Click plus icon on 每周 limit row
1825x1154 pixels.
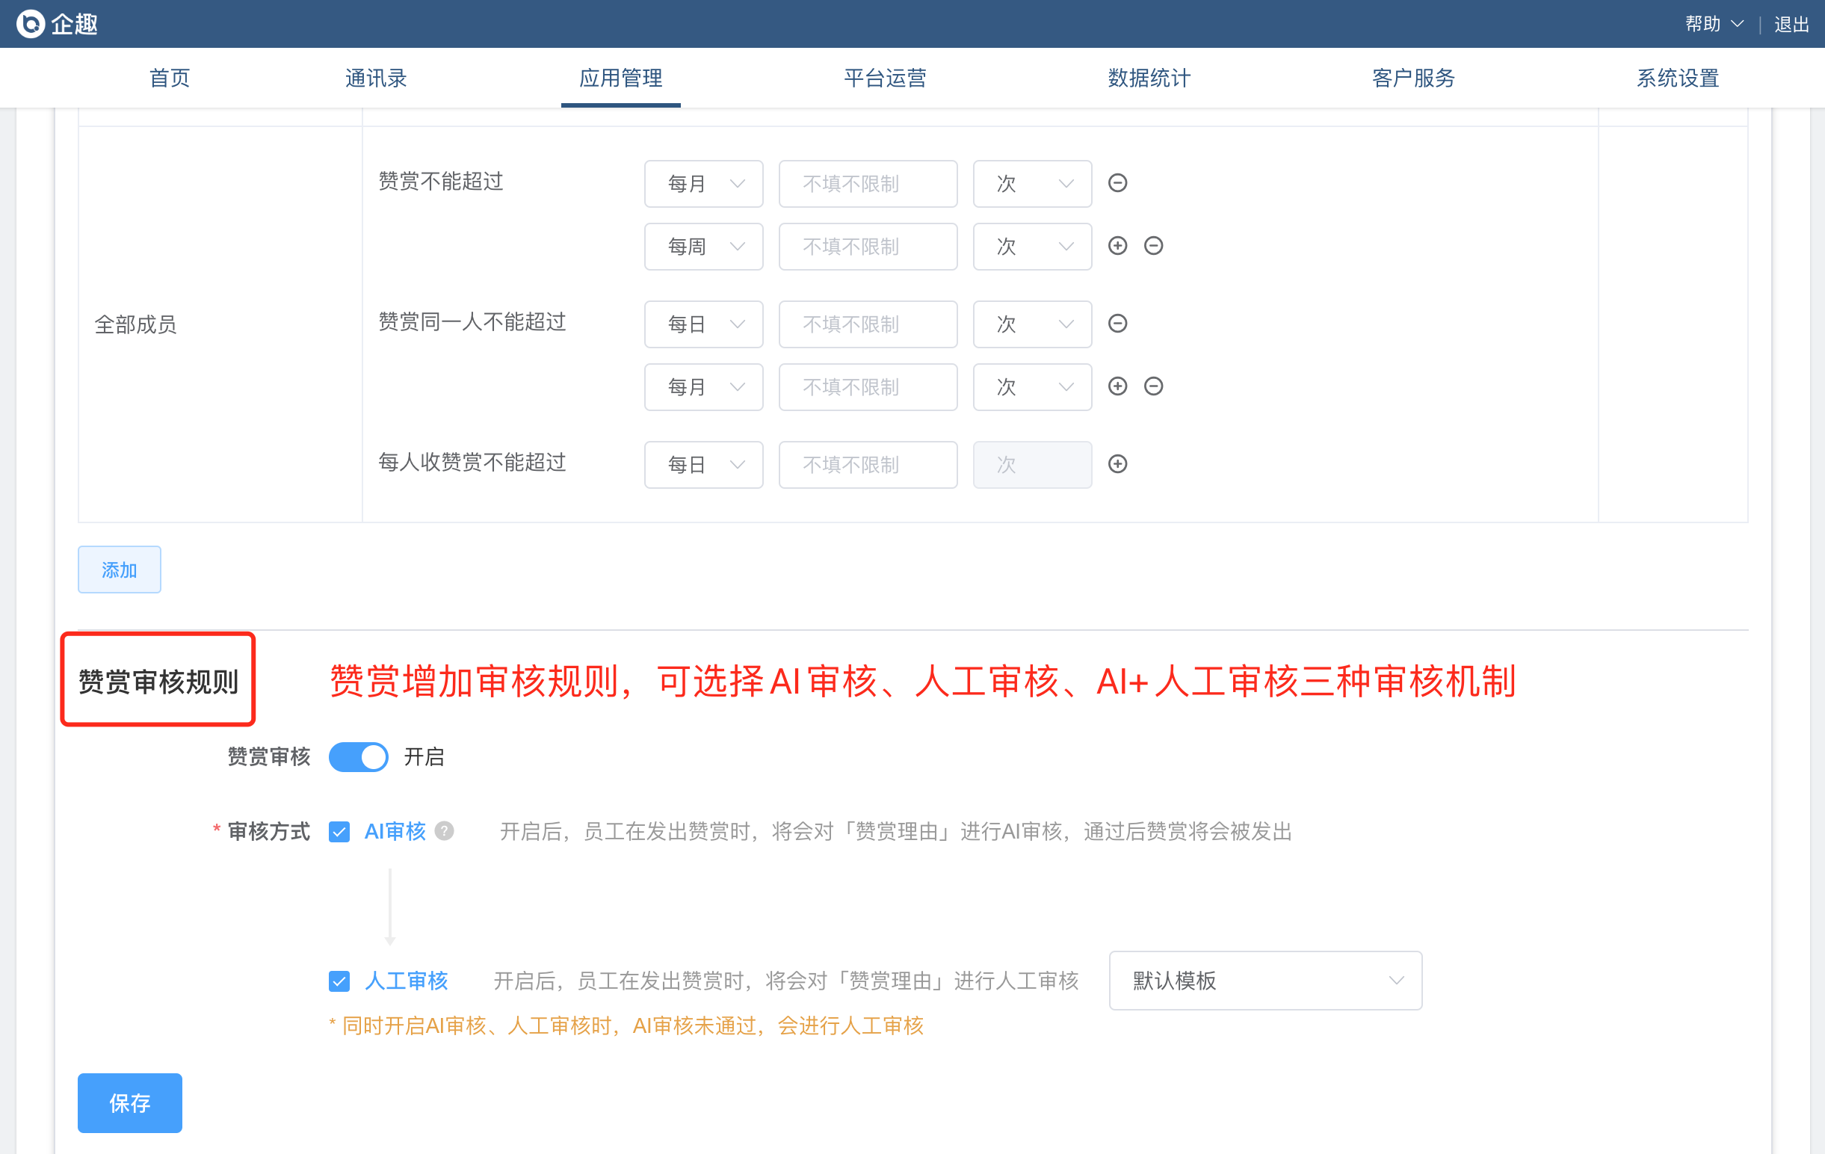1117,245
